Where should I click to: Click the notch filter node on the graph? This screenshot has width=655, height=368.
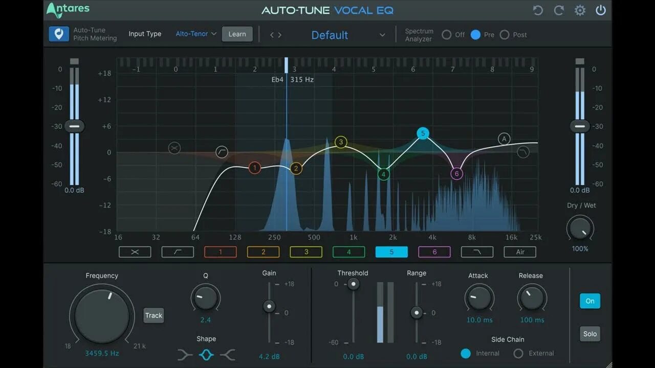tap(174, 148)
